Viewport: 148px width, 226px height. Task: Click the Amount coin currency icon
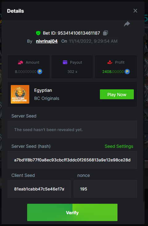point(40,72)
